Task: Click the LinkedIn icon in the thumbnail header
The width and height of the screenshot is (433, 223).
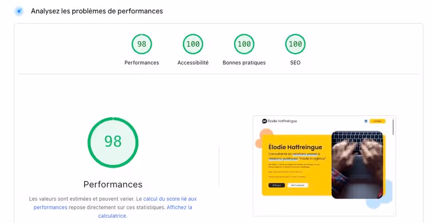Action: click(x=366, y=121)
